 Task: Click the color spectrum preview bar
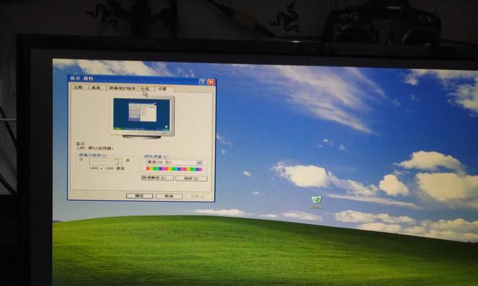(x=174, y=169)
